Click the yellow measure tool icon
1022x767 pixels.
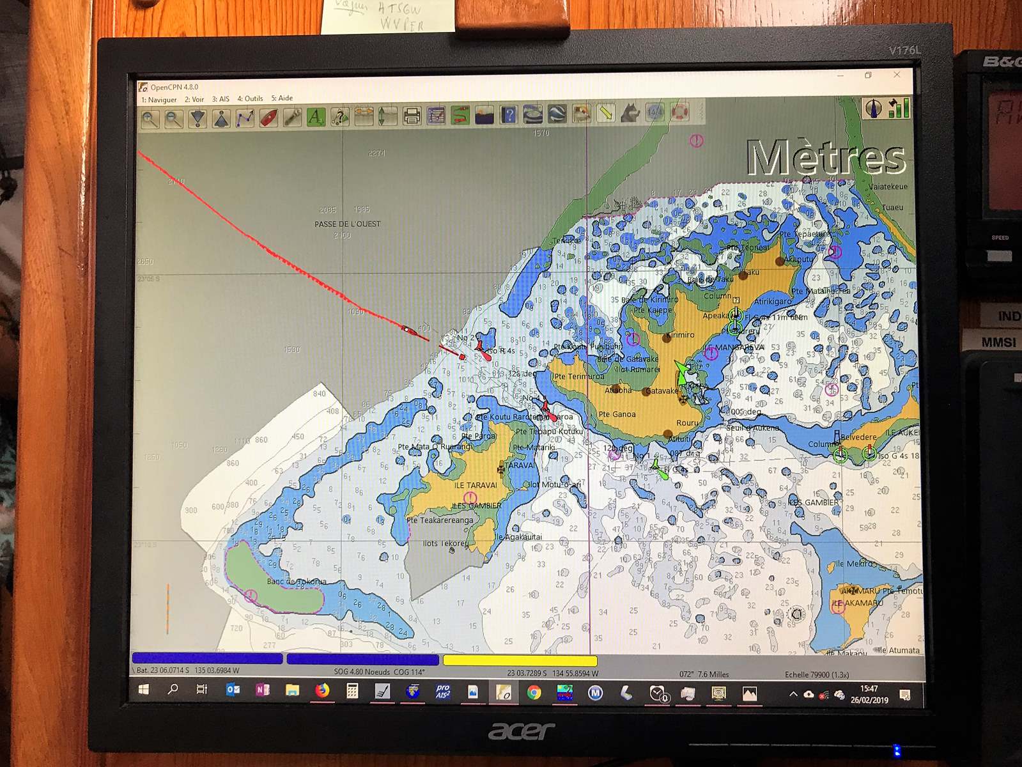pyautogui.click(x=605, y=114)
